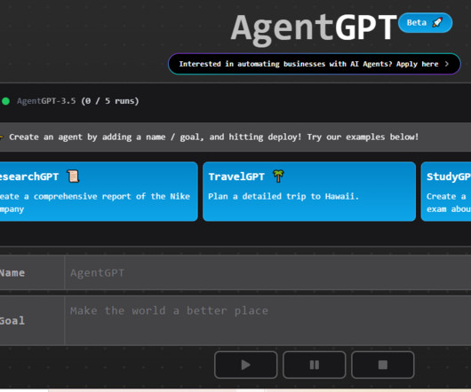Click the AgentGPT-3.5 (0 / 5 runs) label
Image resolution: width=471 pixels, height=392 pixels.
click(78, 101)
